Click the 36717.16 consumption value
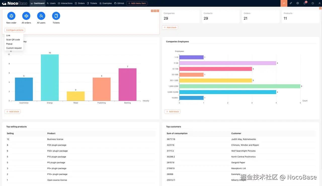The image size is (322, 186). 171,139
